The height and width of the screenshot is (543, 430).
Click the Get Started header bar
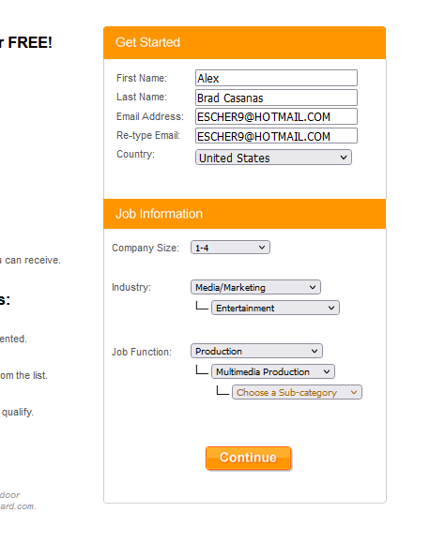(244, 42)
